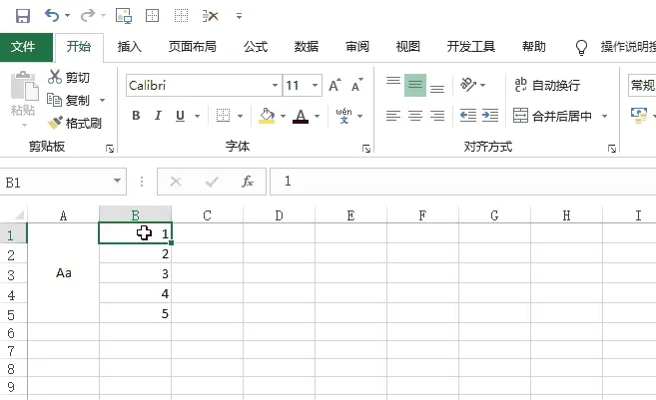Open the font size 11 dropdown
Image resolution: width=656 pixels, height=400 pixels.
[315, 85]
